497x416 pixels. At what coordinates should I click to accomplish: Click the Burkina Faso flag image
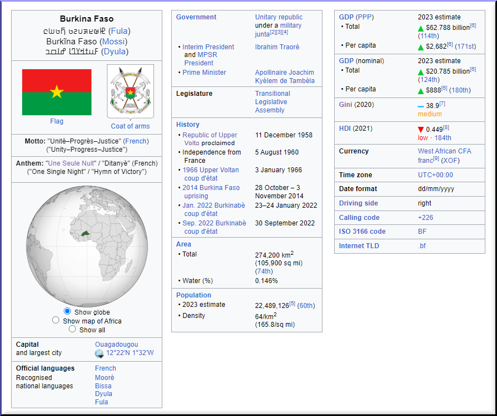[x=57, y=92]
